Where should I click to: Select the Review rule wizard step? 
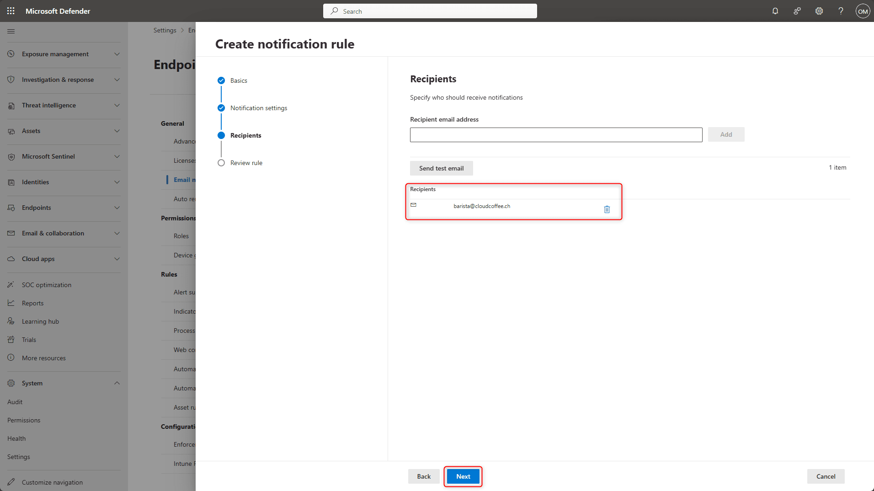(x=246, y=163)
